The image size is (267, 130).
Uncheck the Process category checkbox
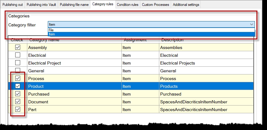click(18, 78)
